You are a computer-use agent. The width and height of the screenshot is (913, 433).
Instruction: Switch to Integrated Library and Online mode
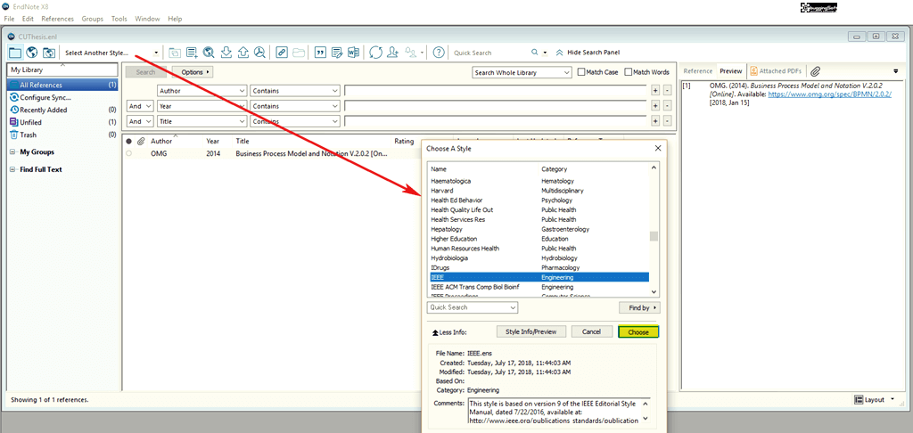pos(49,53)
